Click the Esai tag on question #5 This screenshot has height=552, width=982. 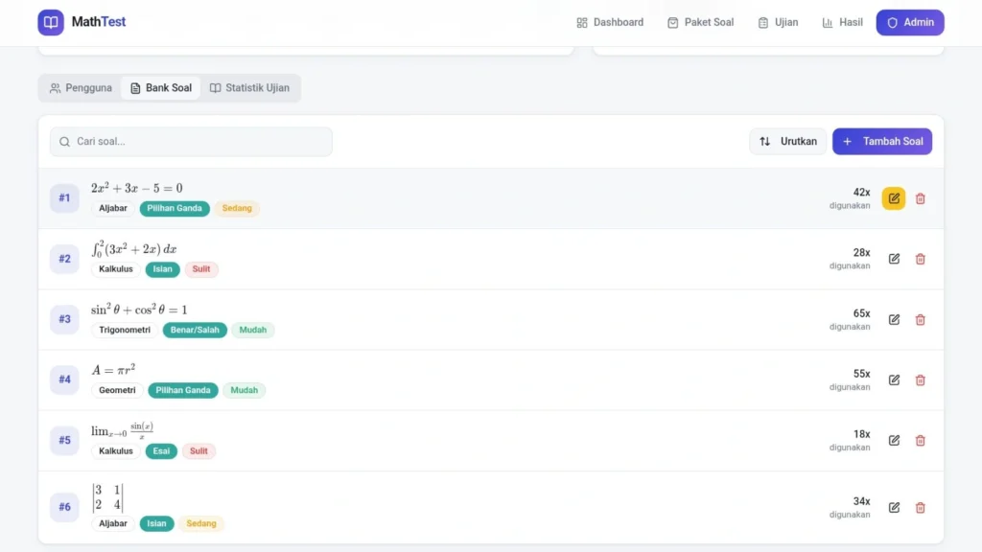(x=161, y=450)
